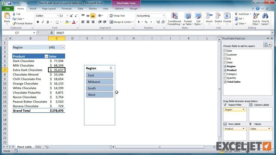Switch to the Page Layout tab
Viewport: 276px width, 155px height.
49,9
